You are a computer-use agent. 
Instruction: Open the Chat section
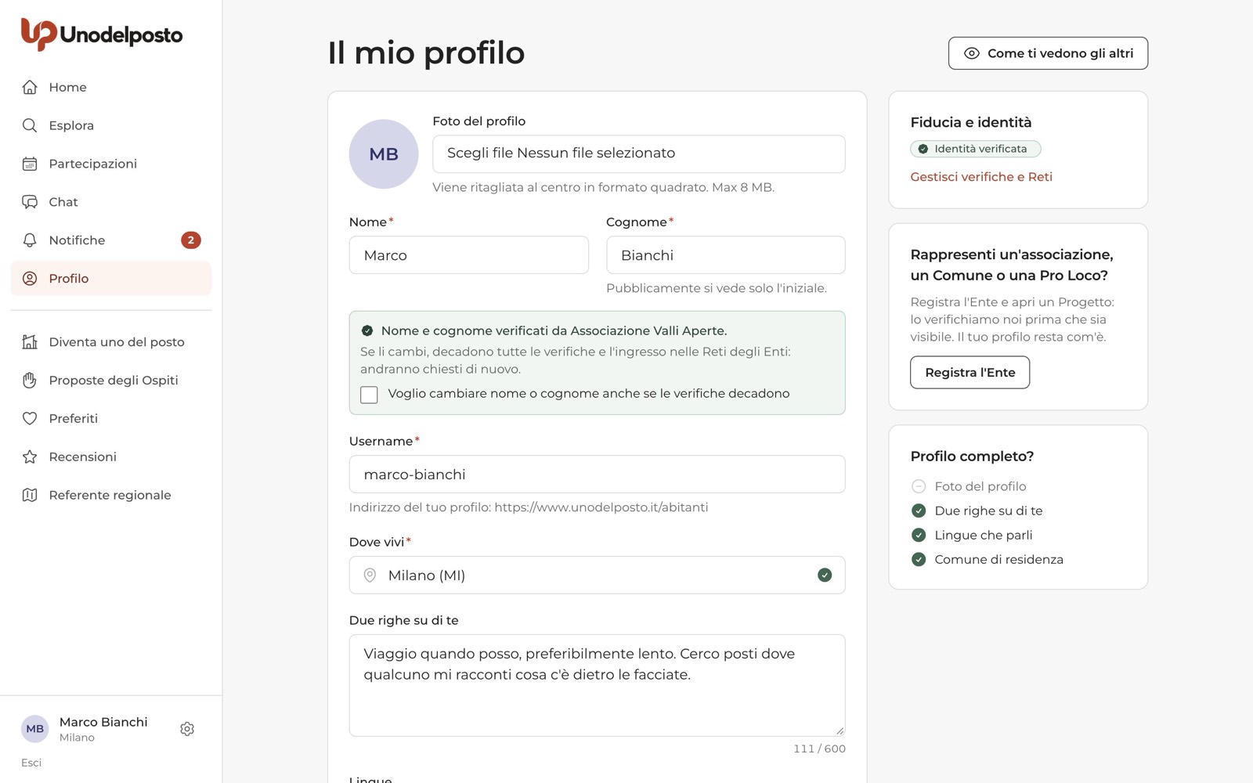coord(111,202)
